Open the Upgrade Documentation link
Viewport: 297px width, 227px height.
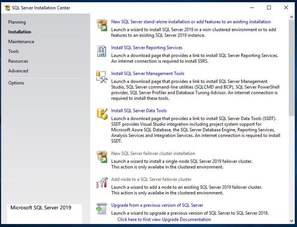coord(164,219)
